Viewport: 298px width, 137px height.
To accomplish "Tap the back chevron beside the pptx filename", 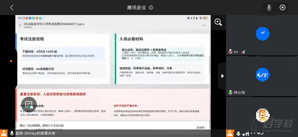I will (20, 25).
